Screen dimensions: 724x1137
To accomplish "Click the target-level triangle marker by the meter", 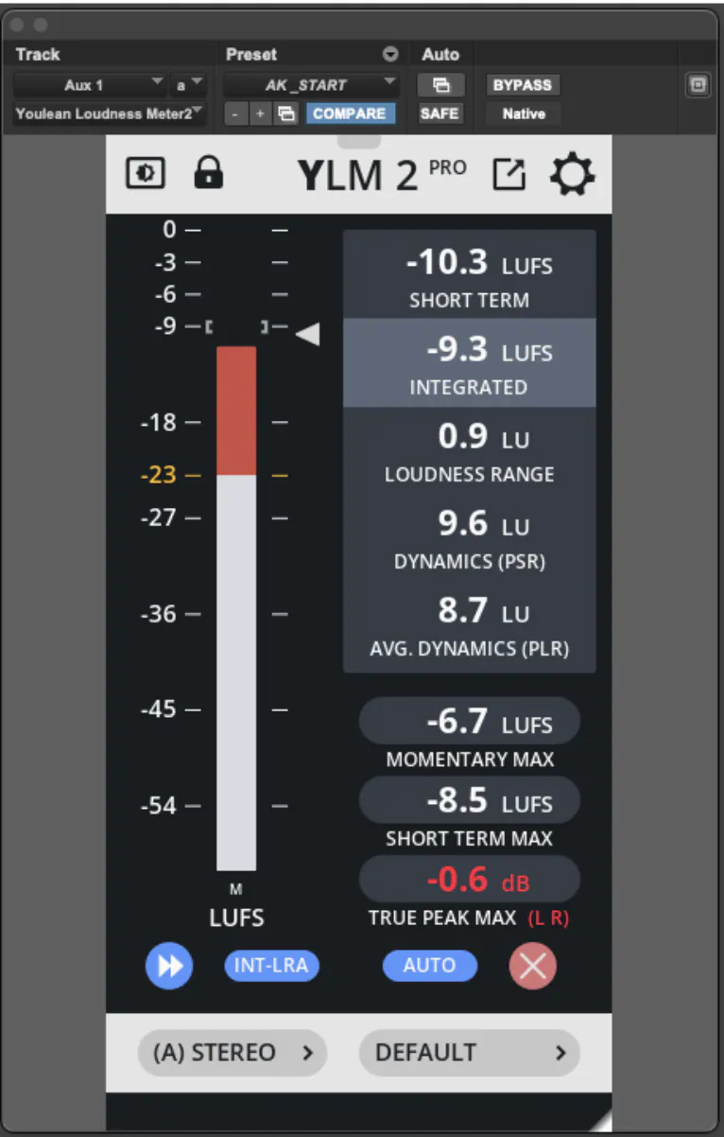I will coord(307,334).
